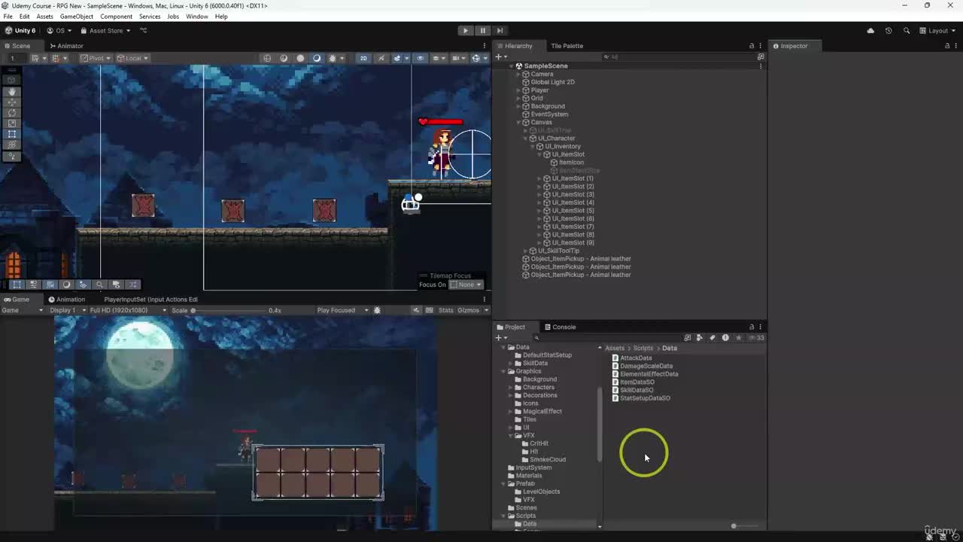Open the Pivot dropdown
The height and width of the screenshot is (542, 963).
[x=96, y=58]
